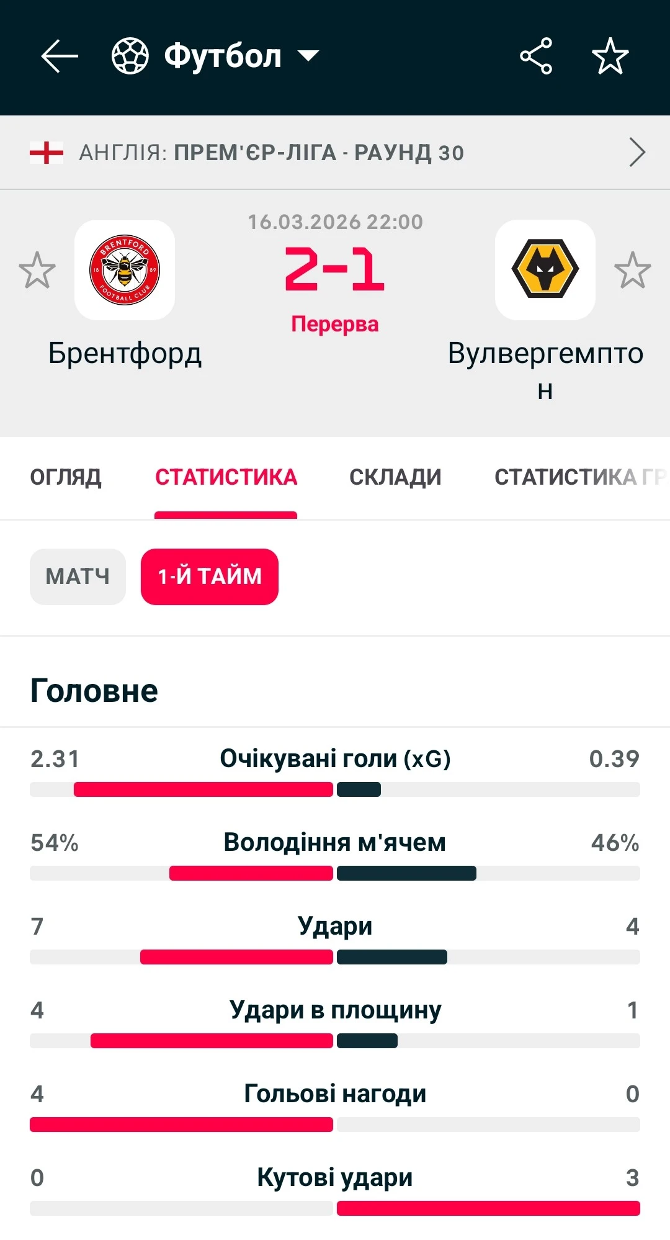Open the Brentford club logo
This screenshot has height=1240, width=670.
125,270
